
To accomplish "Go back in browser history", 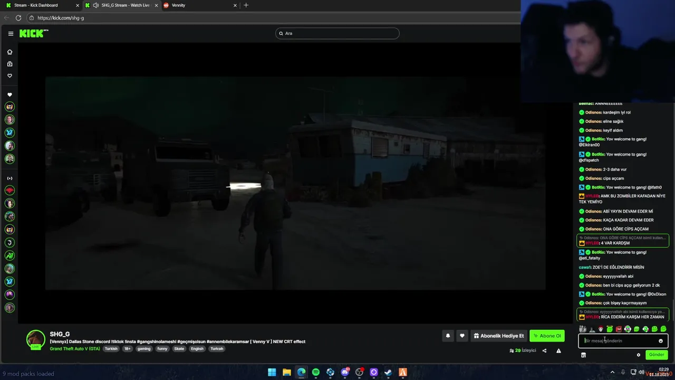I will click(x=6, y=18).
